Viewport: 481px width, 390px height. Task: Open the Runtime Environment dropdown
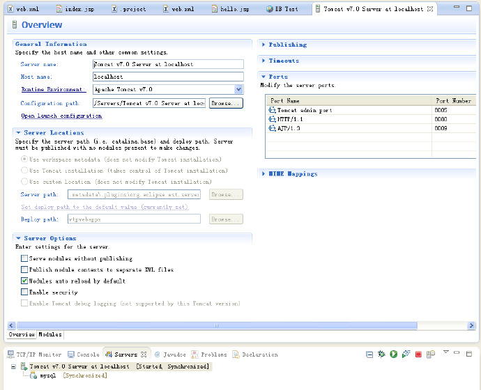[x=238, y=89]
